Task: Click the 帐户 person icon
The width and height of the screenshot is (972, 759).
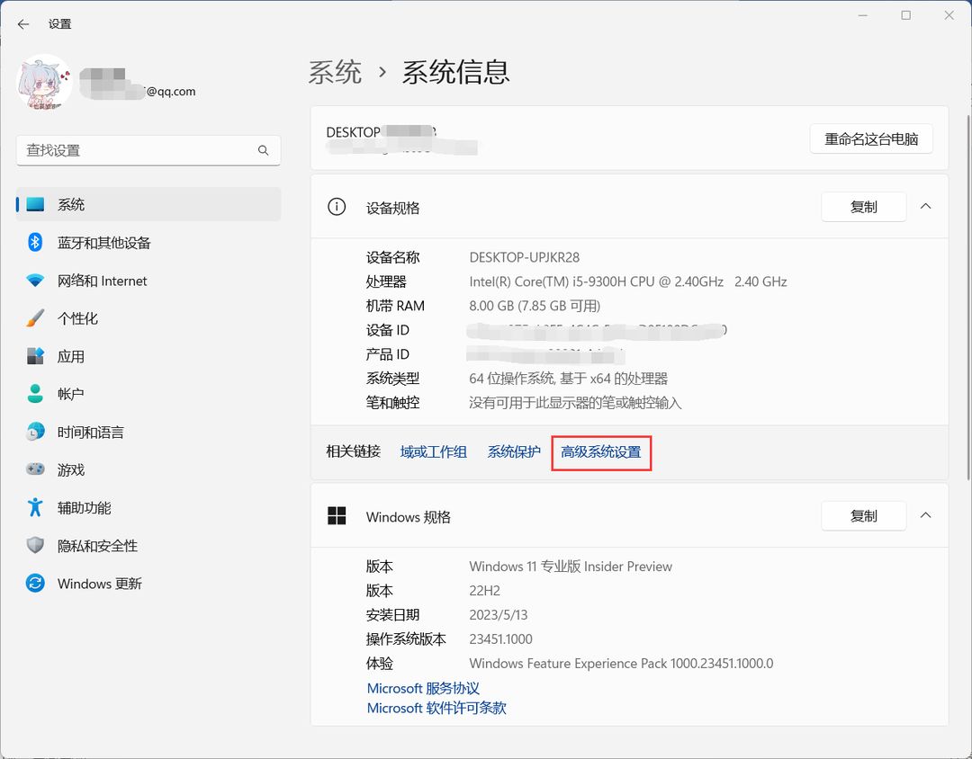Action: (x=35, y=394)
